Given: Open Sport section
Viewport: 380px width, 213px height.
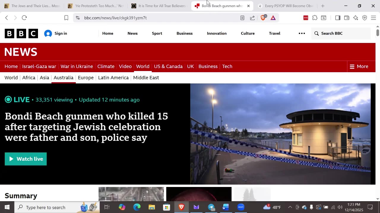Looking at the screenshot, I should 157,33.
